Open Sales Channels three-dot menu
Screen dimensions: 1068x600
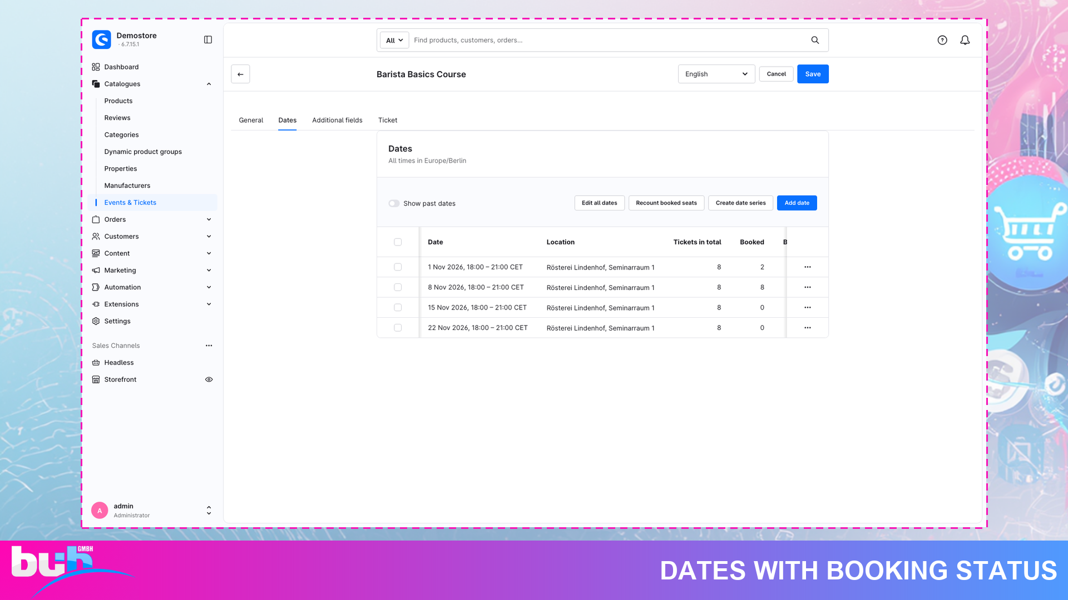pyautogui.click(x=209, y=346)
